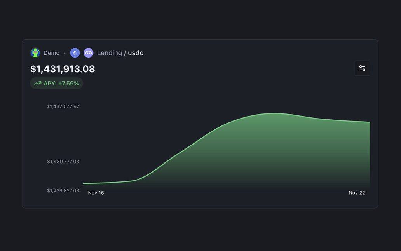401x251 pixels.
Task: Click the purple lending protocol icon
Action: tap(89, 53)
